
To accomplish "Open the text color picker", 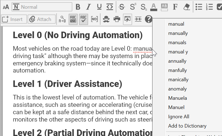I will click(x=154, y=7).
